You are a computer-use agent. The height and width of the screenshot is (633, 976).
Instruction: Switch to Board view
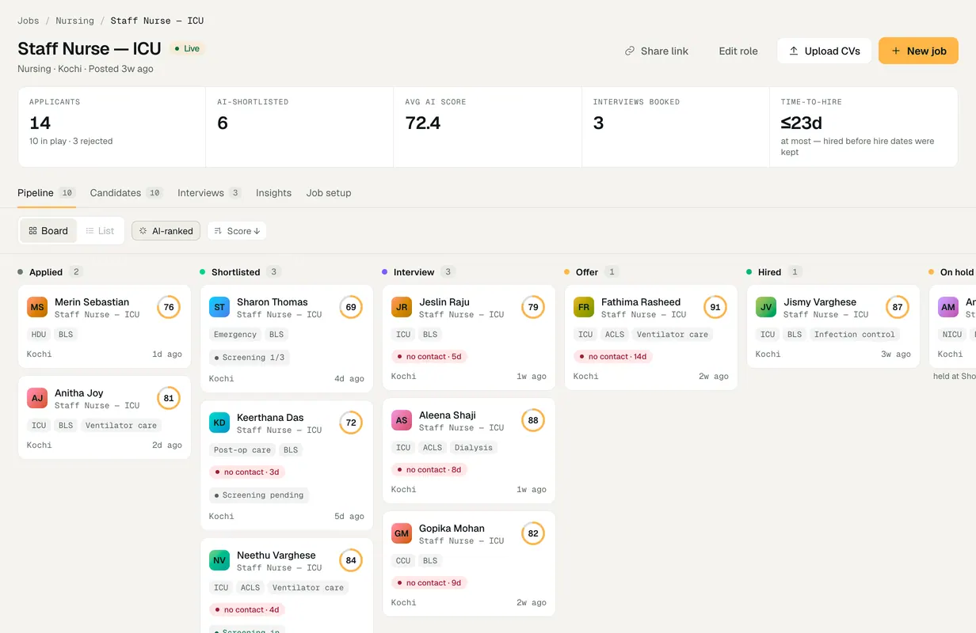48,231
